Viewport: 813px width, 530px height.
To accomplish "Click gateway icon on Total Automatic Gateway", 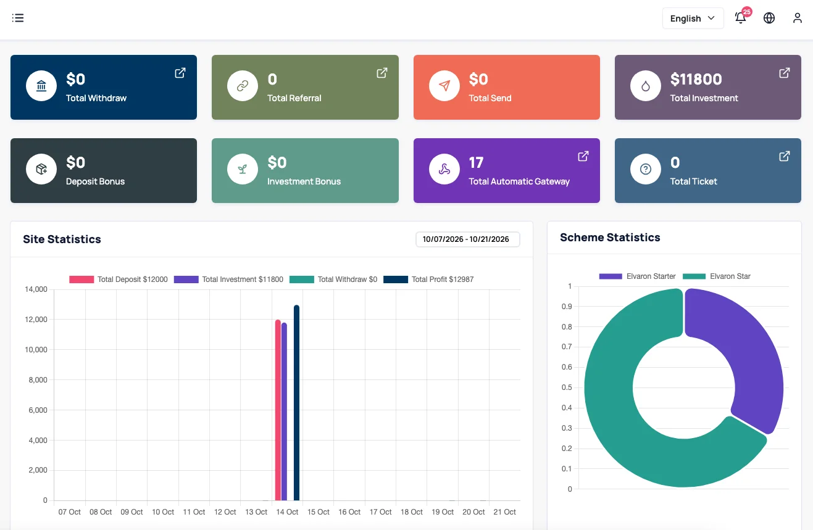I will pos(444,169).
